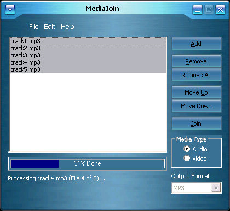Click the Move Up button
The height and width of the screenshot is (211, 230).
coord(197,92)
